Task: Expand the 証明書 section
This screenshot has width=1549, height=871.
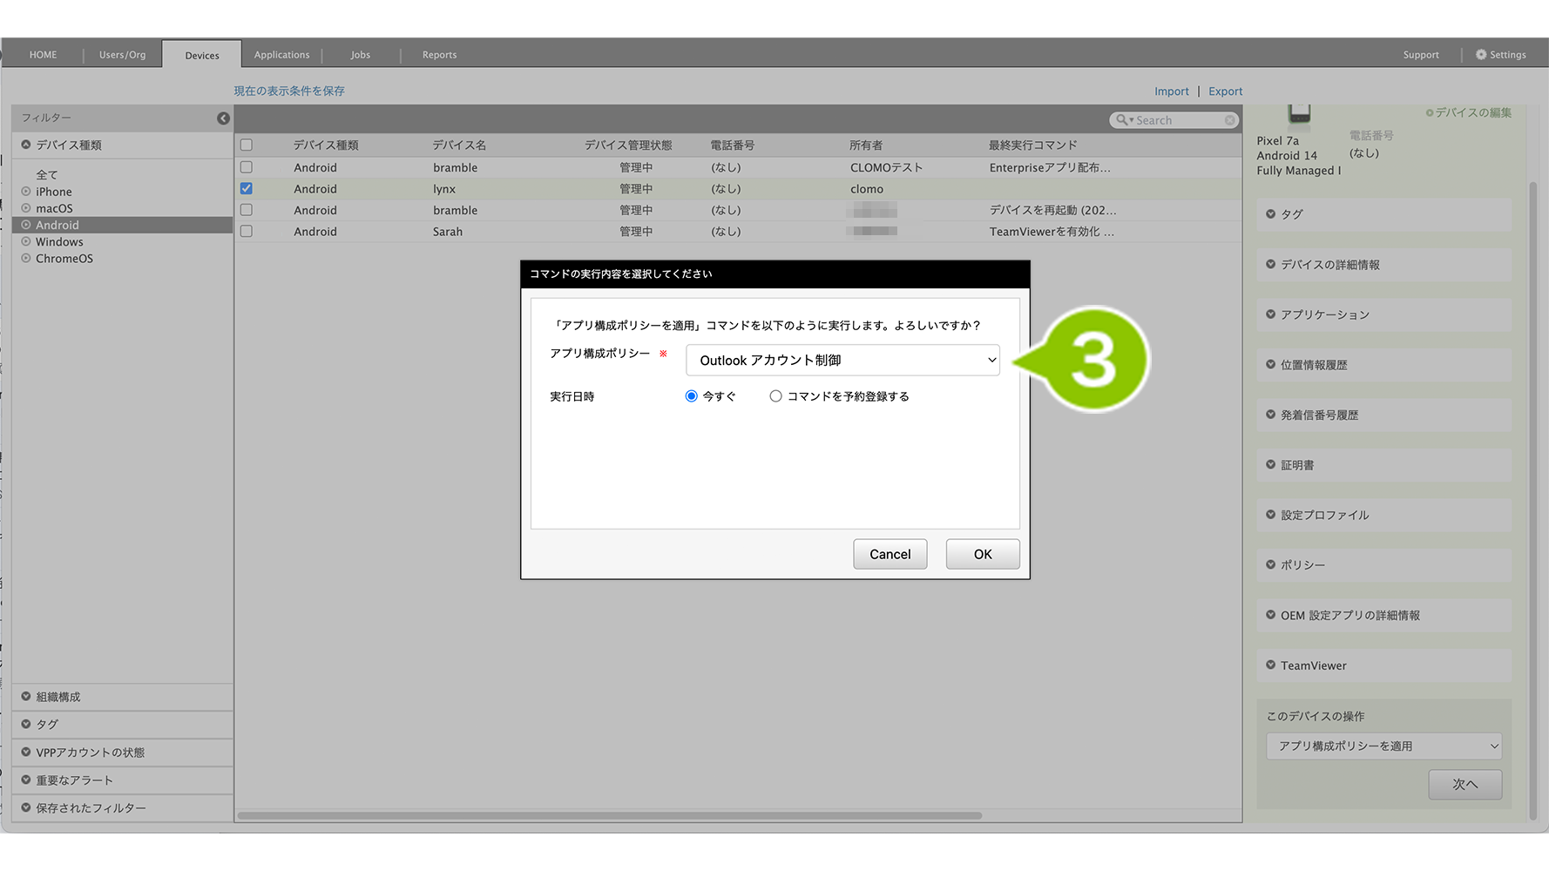Action: click(1383, 465)
